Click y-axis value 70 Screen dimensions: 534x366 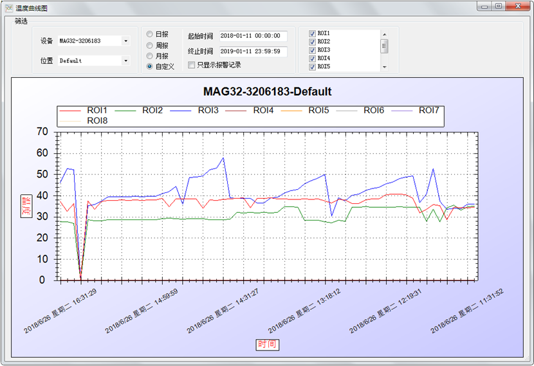point(42,131)
